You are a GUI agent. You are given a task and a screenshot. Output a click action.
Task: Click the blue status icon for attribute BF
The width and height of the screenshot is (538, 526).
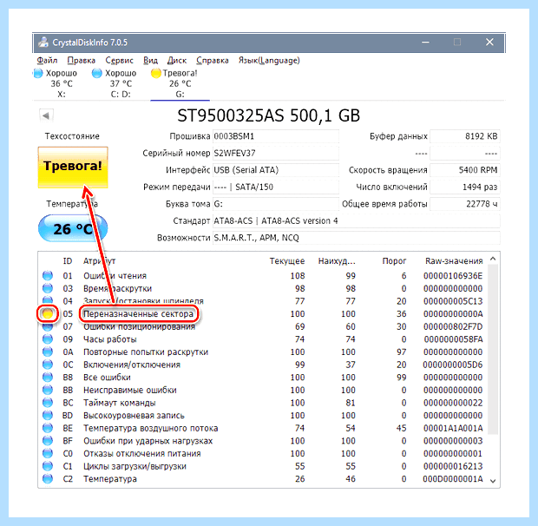click(x=48, y=441)
